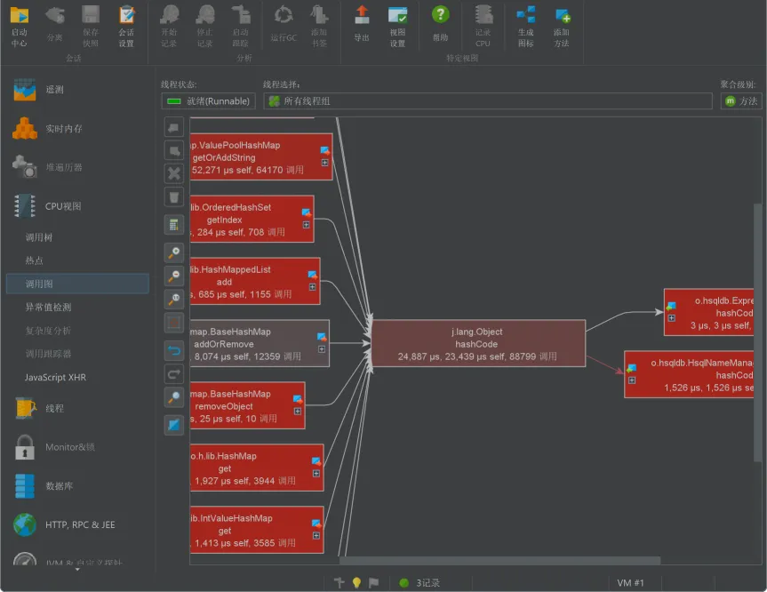Click the 运行GC icon
The width and height of the screenshot is (767, 592).
point(284,25)
